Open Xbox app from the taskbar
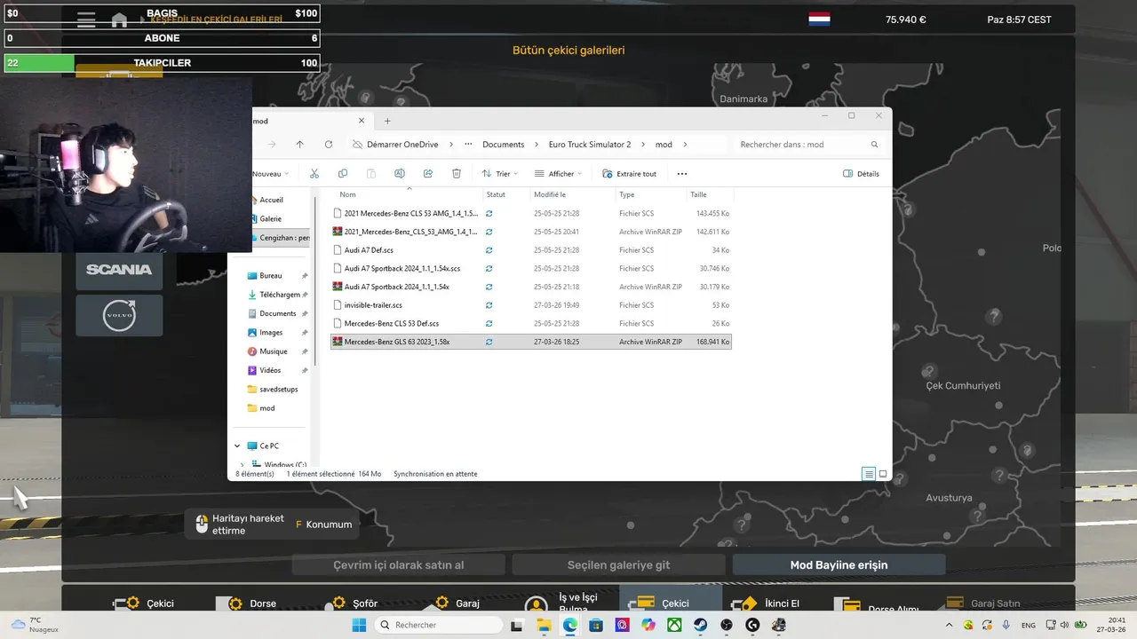 click(675, 625)
